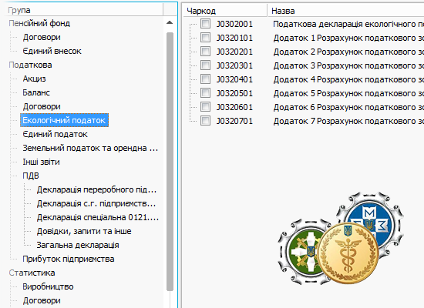Open Договори under Податкова
424x308 pixels.
42,107
